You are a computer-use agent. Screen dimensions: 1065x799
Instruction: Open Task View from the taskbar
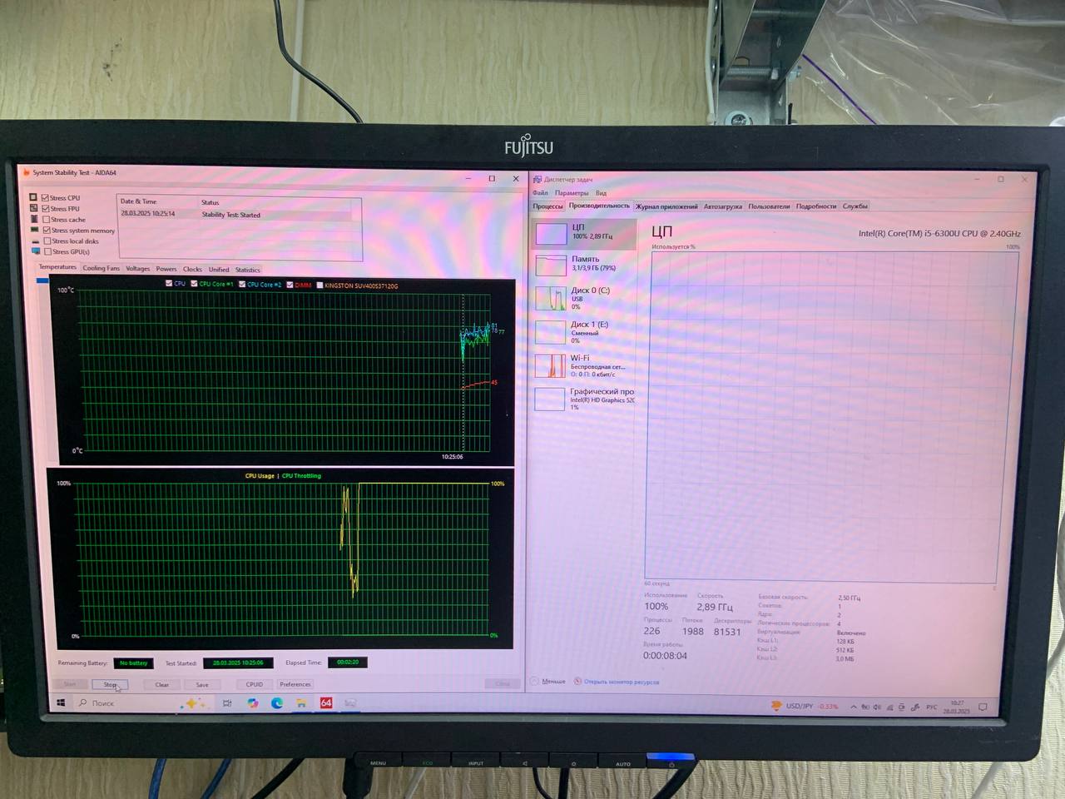[x=227, y=703]
